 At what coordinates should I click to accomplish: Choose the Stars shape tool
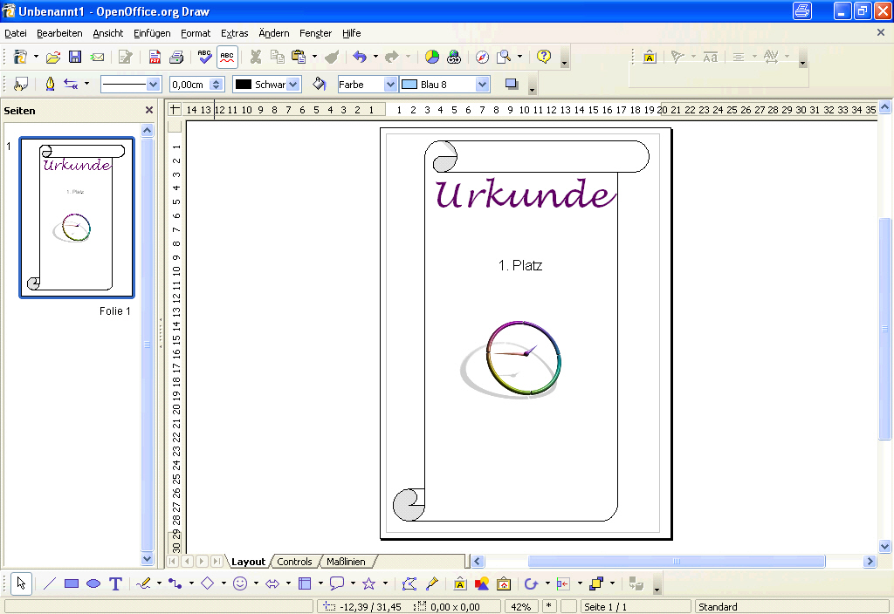[x=369, y=583]
